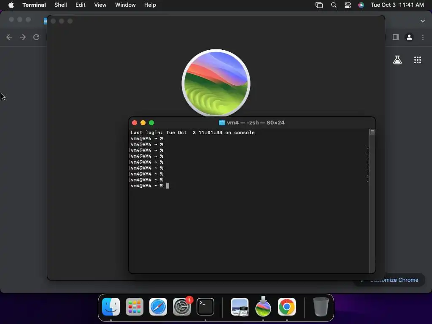
Task: Open Finder from the Dock
Action: 111,307
